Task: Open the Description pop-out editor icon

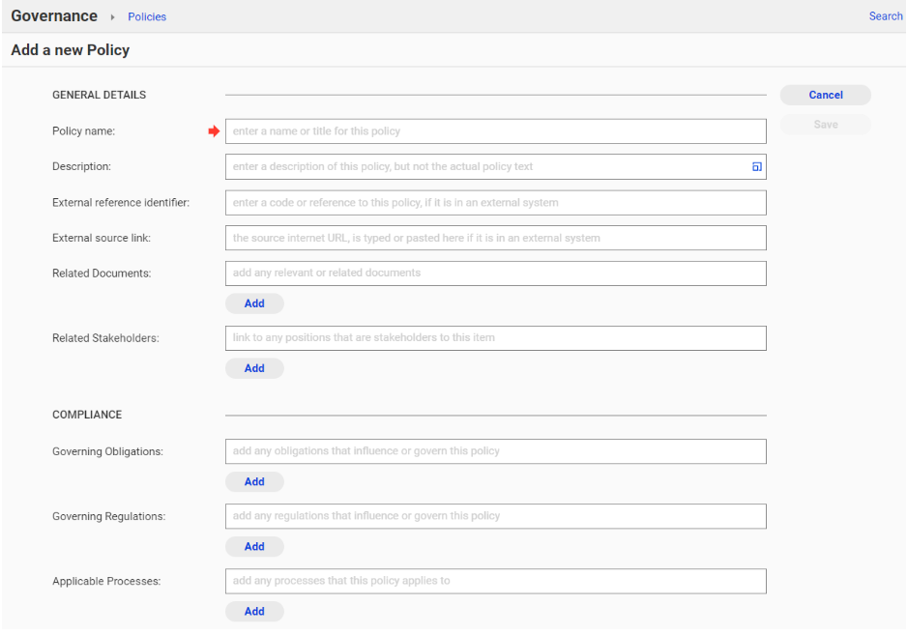Action: tap(757, 166)
